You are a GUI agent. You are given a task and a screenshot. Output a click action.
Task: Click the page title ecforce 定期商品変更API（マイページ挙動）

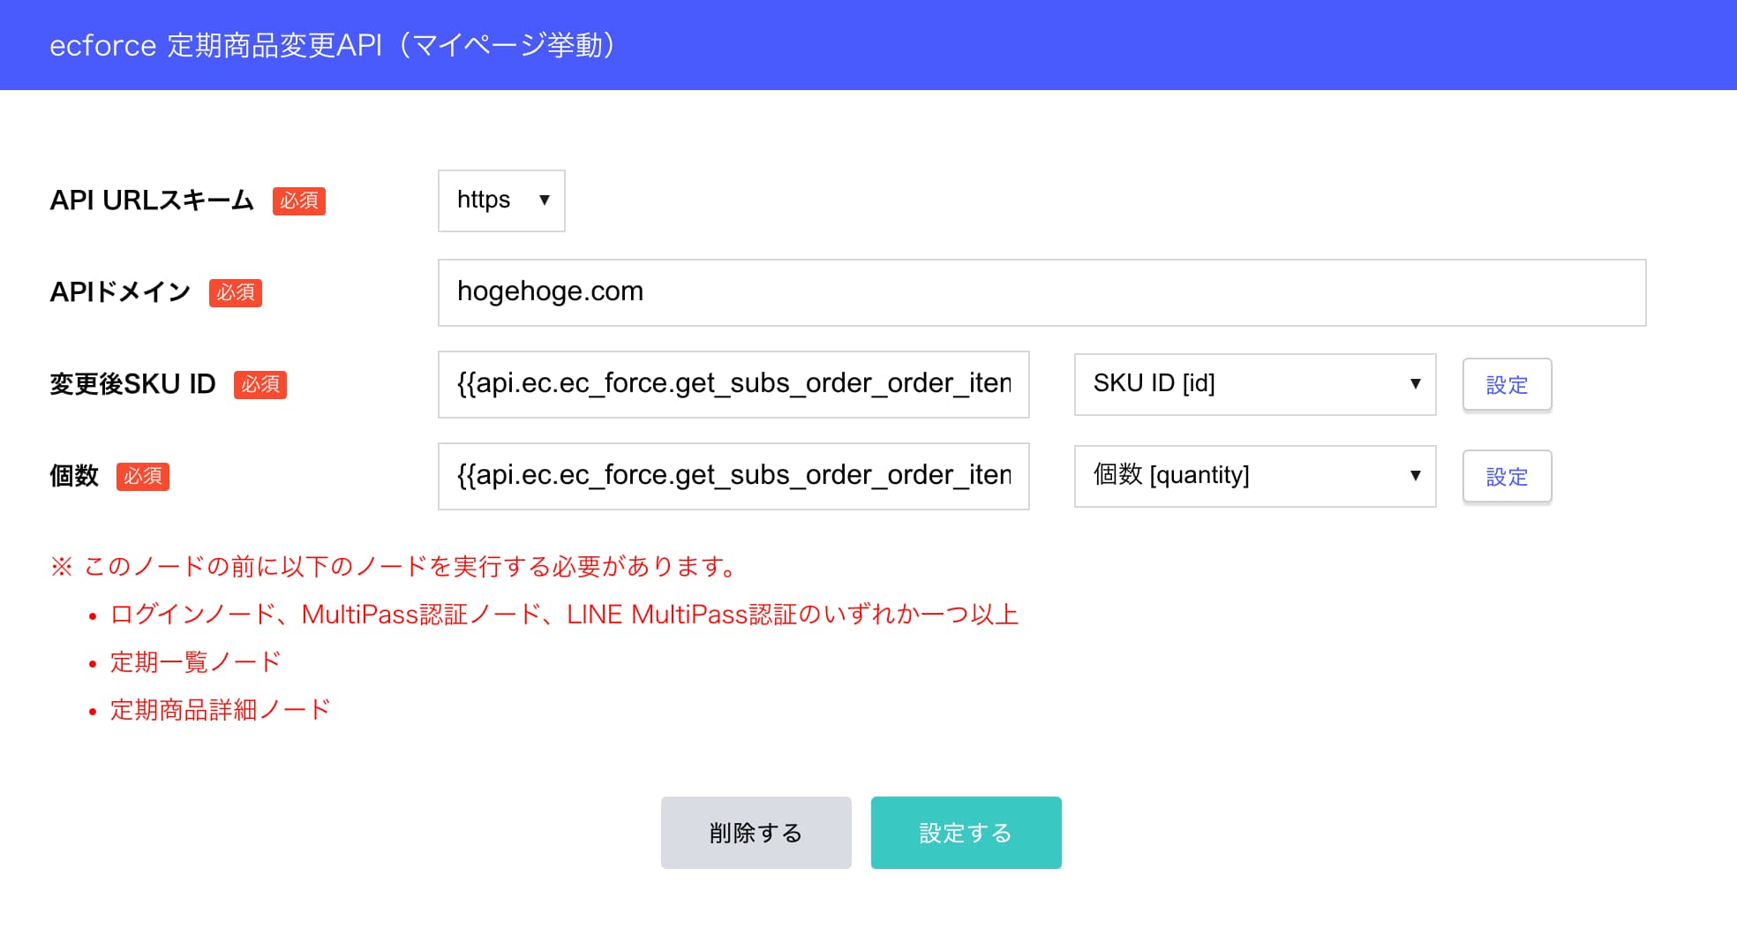tap(333, 45)
